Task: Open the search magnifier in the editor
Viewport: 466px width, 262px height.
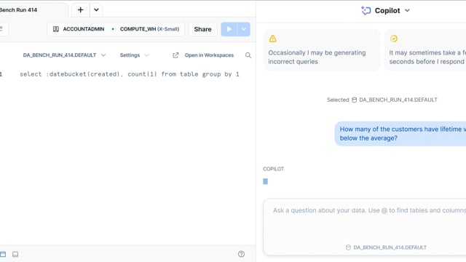Action: click(248, 55)
